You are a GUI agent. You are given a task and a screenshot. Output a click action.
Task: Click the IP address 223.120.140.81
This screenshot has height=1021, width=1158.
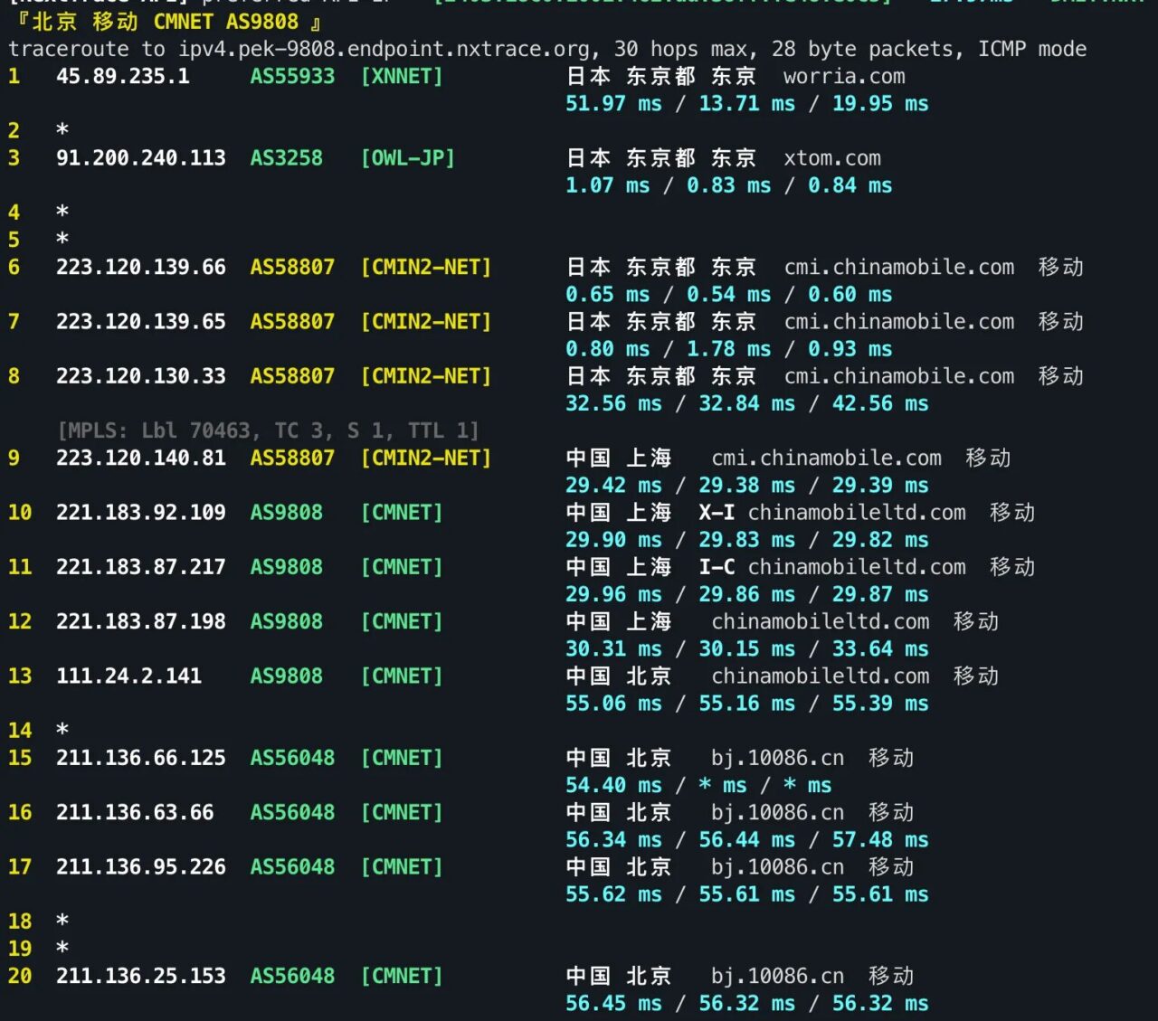click(141, 459)
